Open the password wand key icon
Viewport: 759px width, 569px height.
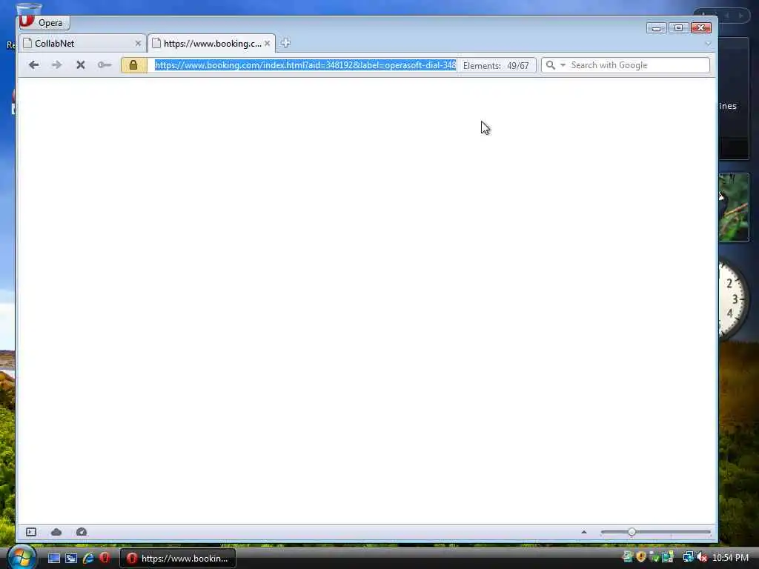click(104, 65)
